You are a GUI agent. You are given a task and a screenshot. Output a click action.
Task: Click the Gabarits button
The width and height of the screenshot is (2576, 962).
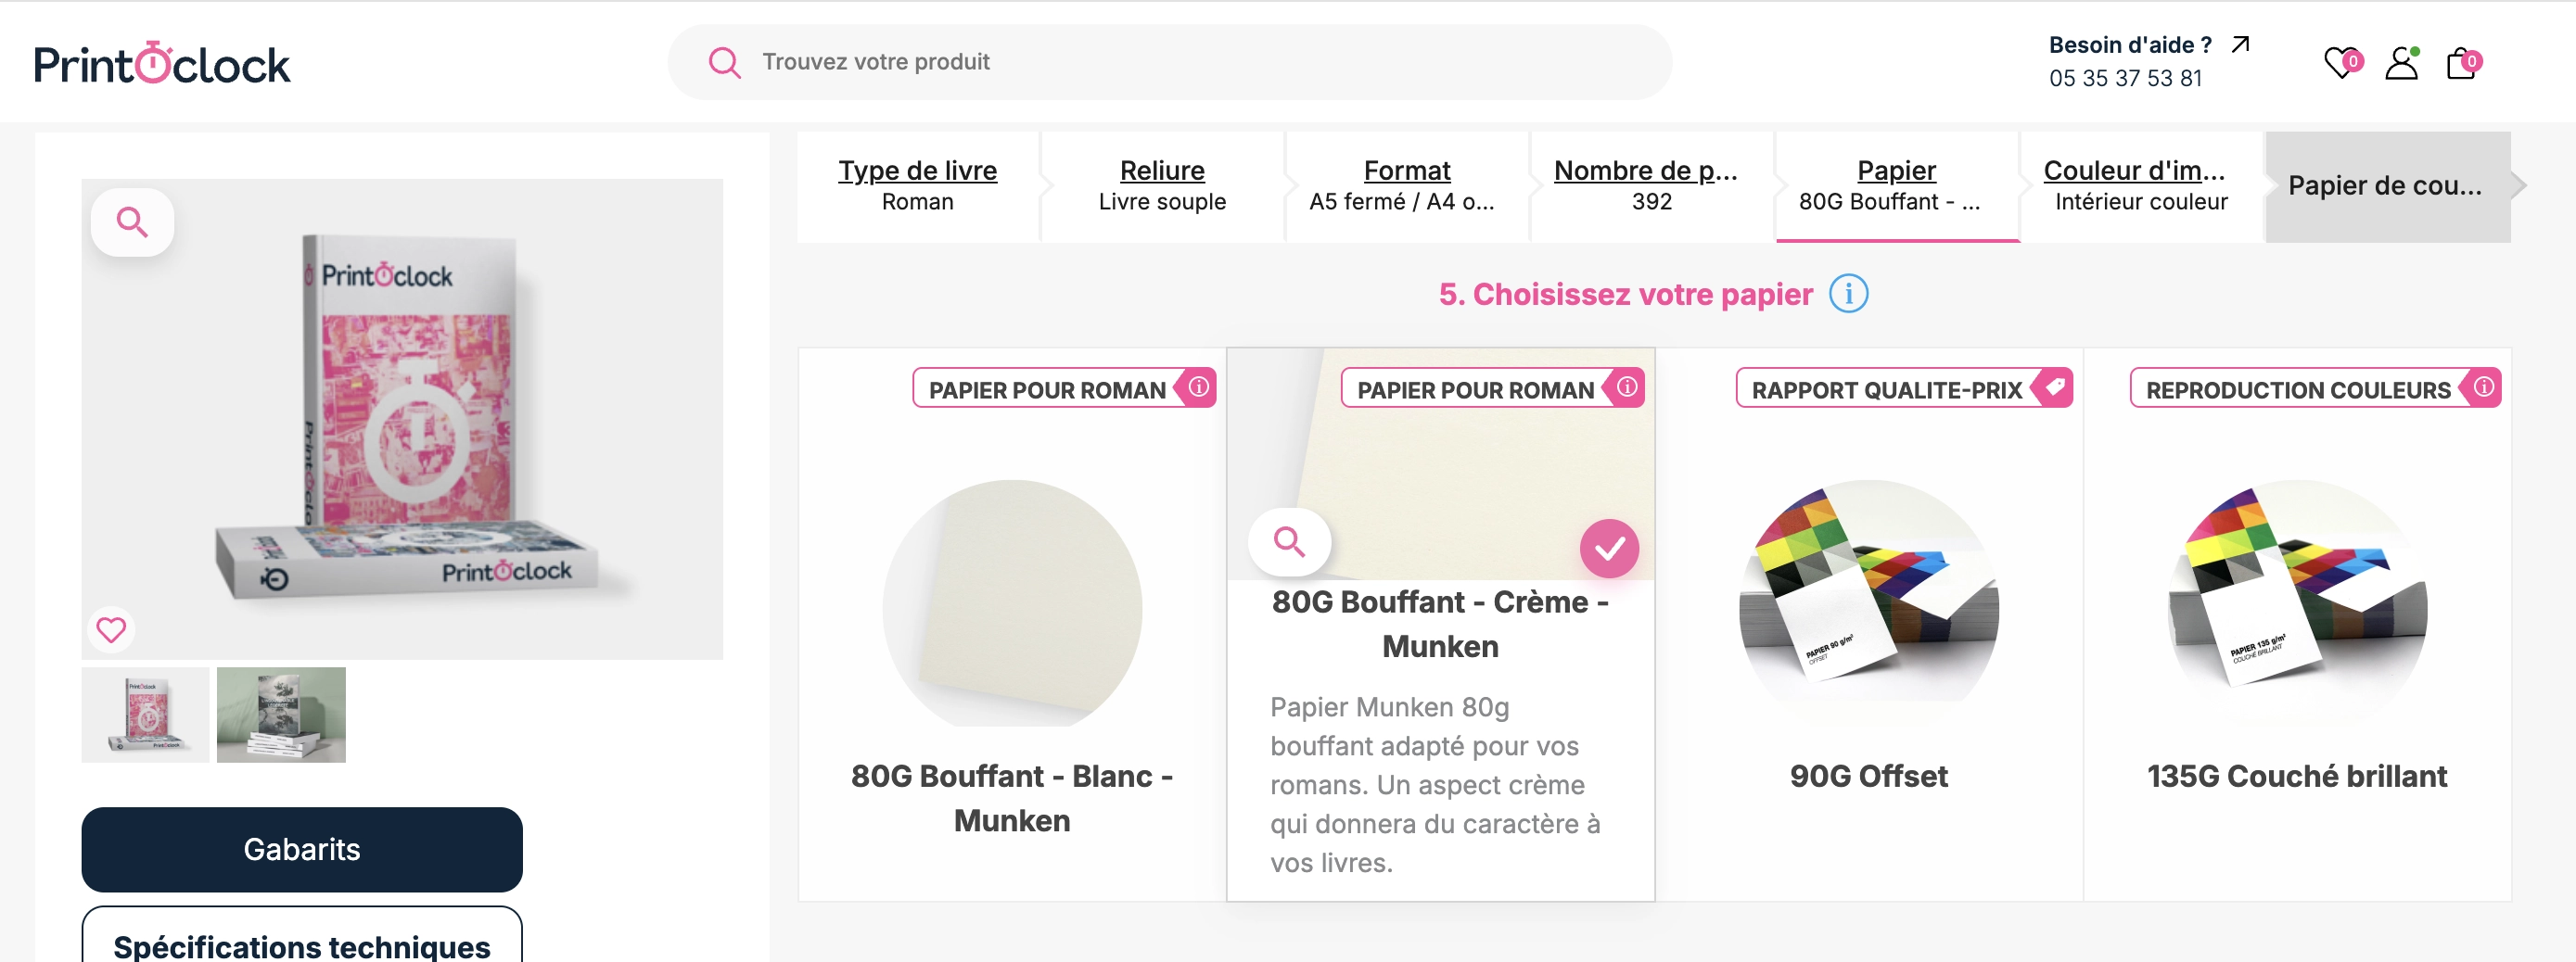pyautogui.click(x=301, y=849)
